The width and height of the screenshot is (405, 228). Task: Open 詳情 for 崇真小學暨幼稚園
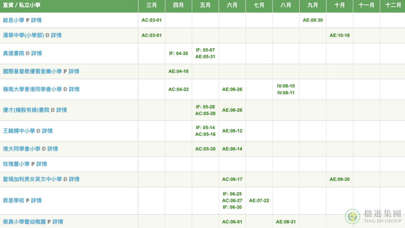[58, 222]
